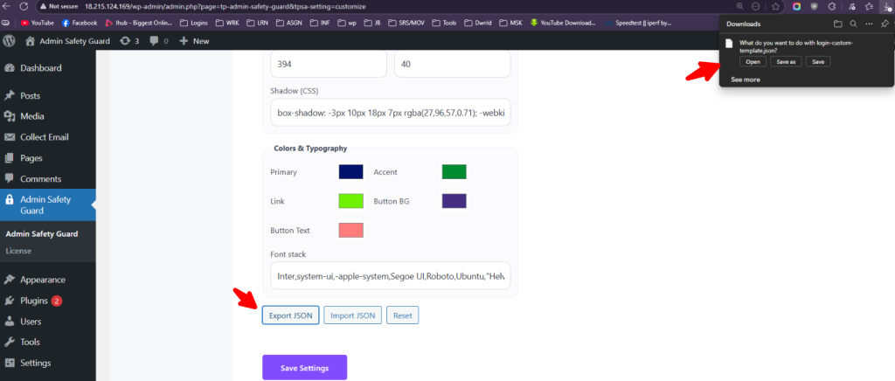The height and width of the screenshot is (381, 895).
Task: Open the updates icon showing 3
Action: 126,40
